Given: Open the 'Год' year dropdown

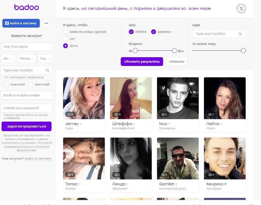Looking at the screenshot, I should point(45,59).
